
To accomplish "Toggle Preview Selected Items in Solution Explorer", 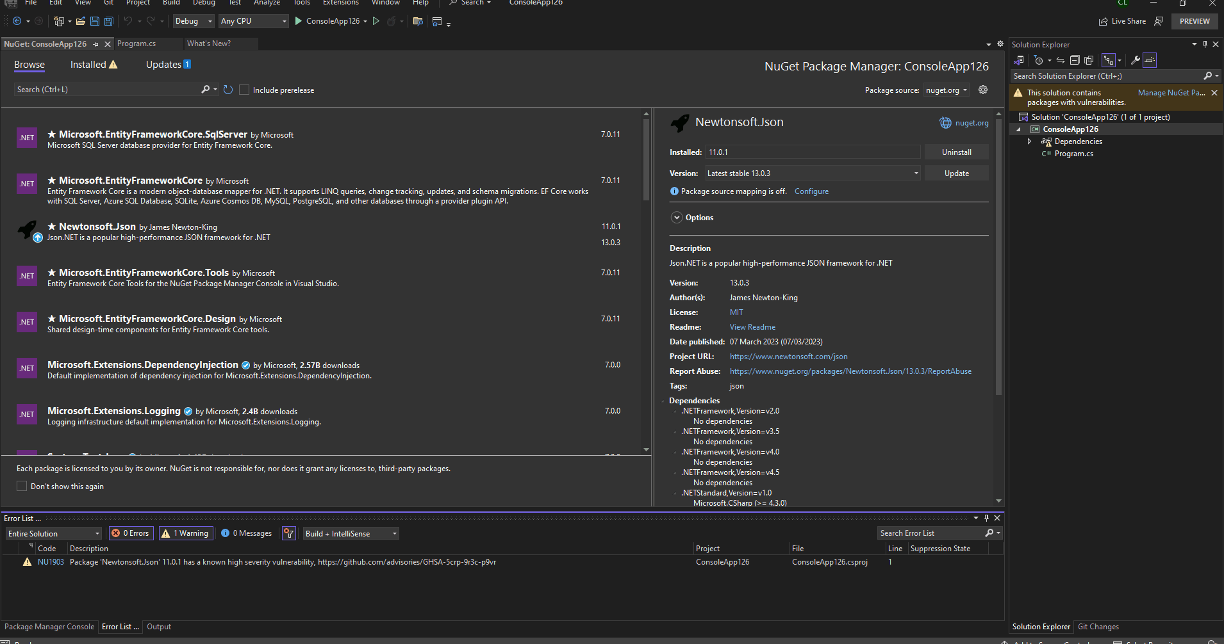I will point(1150,60).
